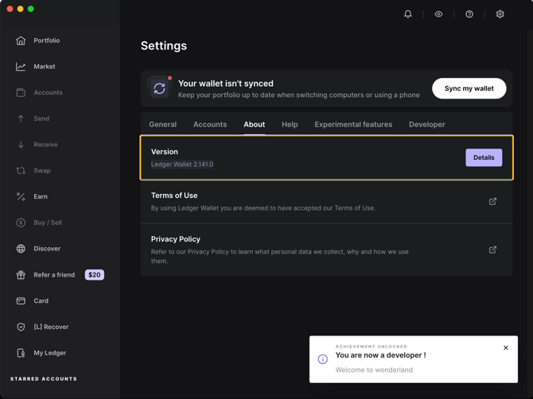The width and height of the screenshot is (533, 399).
Task: Click the Sync my wallet button
Action: pyautogui.click(x=469, y=88)
